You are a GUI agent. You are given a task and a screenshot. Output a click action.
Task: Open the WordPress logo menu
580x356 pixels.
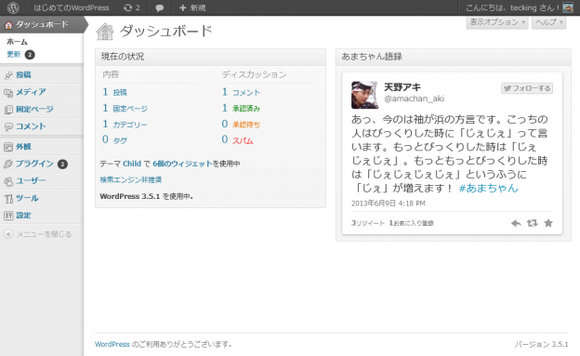click(13, 7)
